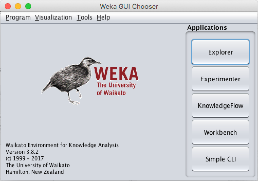
Task: Click the red 'WEKA' logo wordmark
Action: (x=116, y=74)
